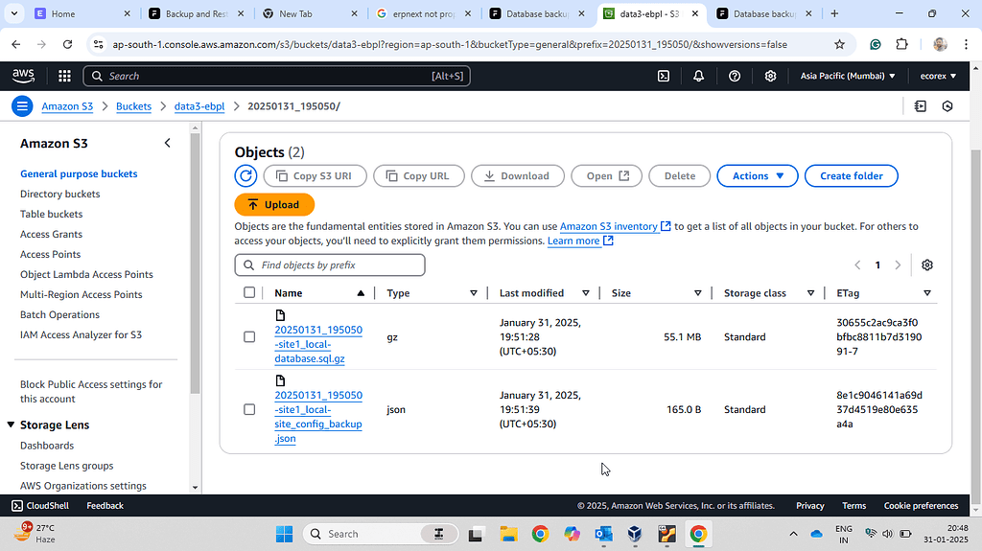
Task: Open File Explorer from the taskbar
Action: point(508,534)
